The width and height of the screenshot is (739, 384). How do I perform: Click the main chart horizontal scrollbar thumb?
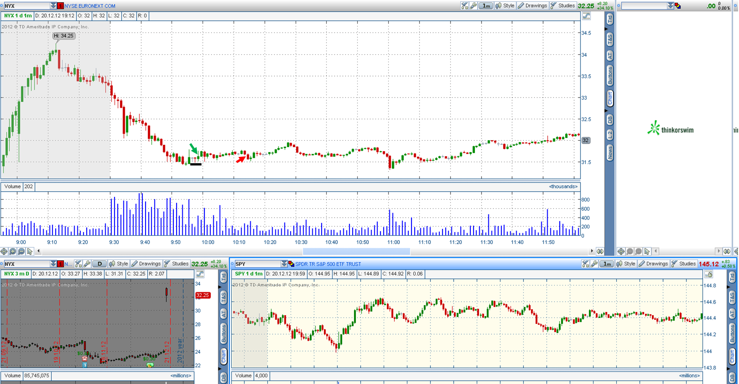(x=356, y=251)
